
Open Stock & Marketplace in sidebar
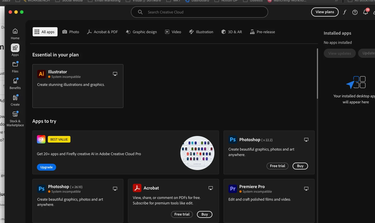tap(15, 119)
